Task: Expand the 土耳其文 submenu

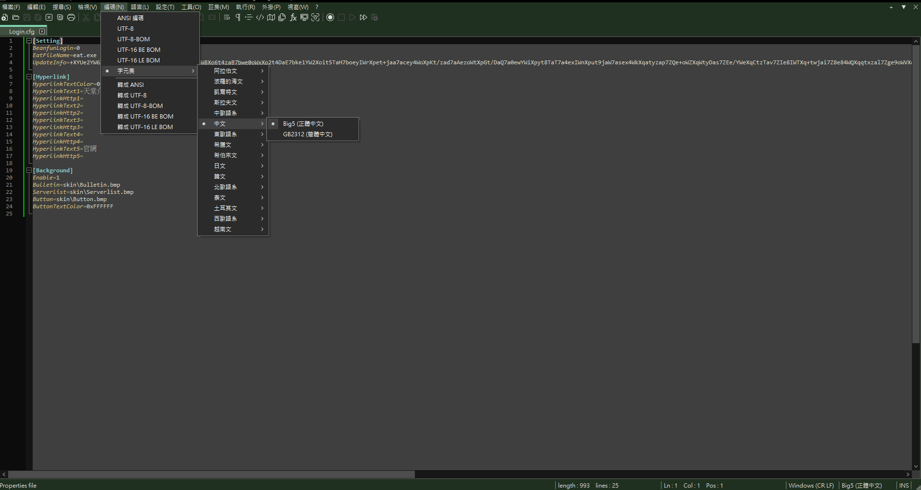Action: tap(233, 208)
